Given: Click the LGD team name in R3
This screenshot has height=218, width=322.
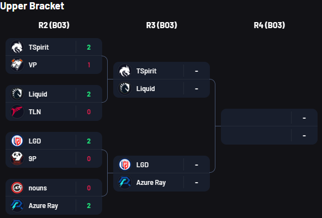Looking at the screenshot, I should (x=142, y=165).
